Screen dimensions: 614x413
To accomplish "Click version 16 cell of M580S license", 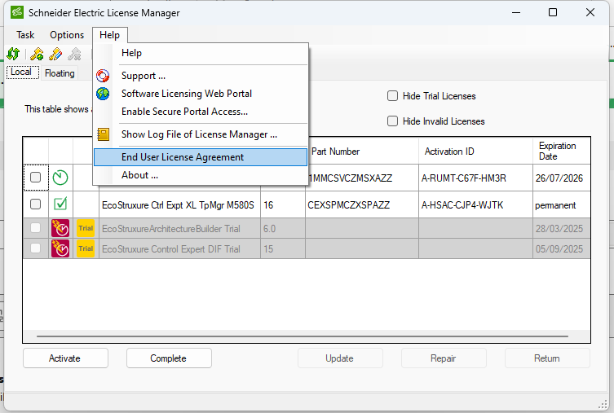I will pos(283,205).
